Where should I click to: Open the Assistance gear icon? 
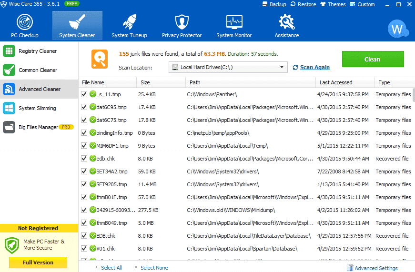click(x=287, y=22)
